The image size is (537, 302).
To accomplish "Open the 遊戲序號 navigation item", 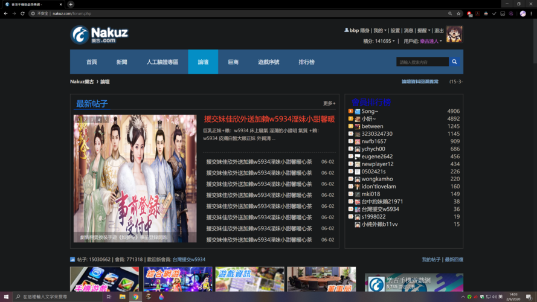I will (268, 62).
